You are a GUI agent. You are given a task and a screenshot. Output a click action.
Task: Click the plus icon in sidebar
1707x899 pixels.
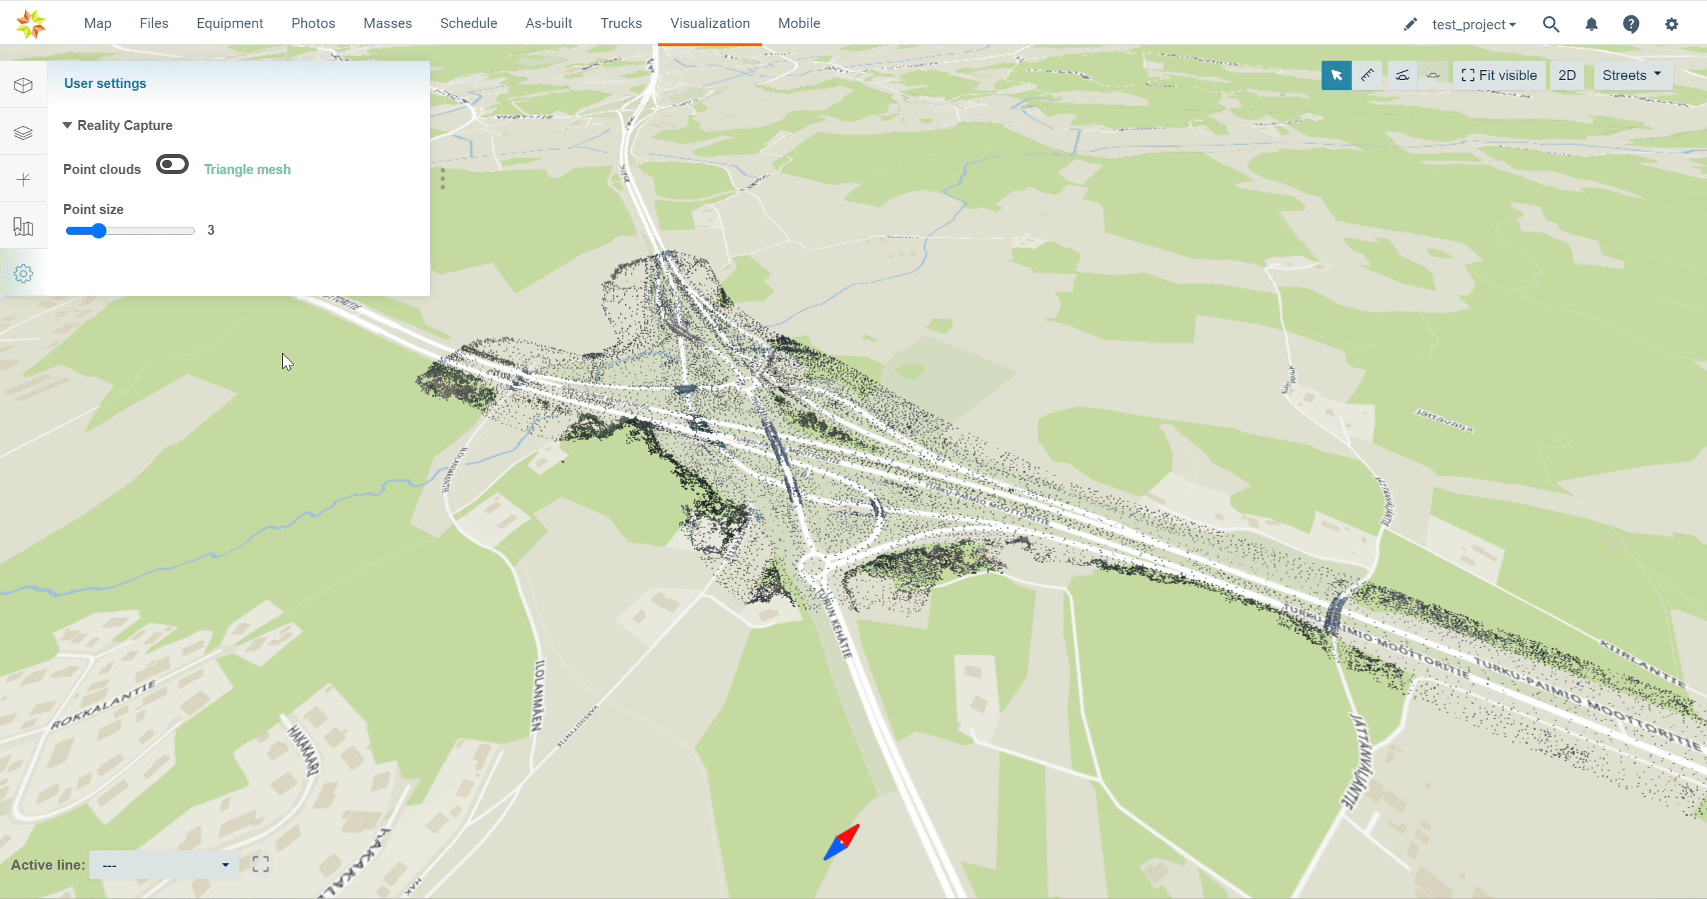23,179
